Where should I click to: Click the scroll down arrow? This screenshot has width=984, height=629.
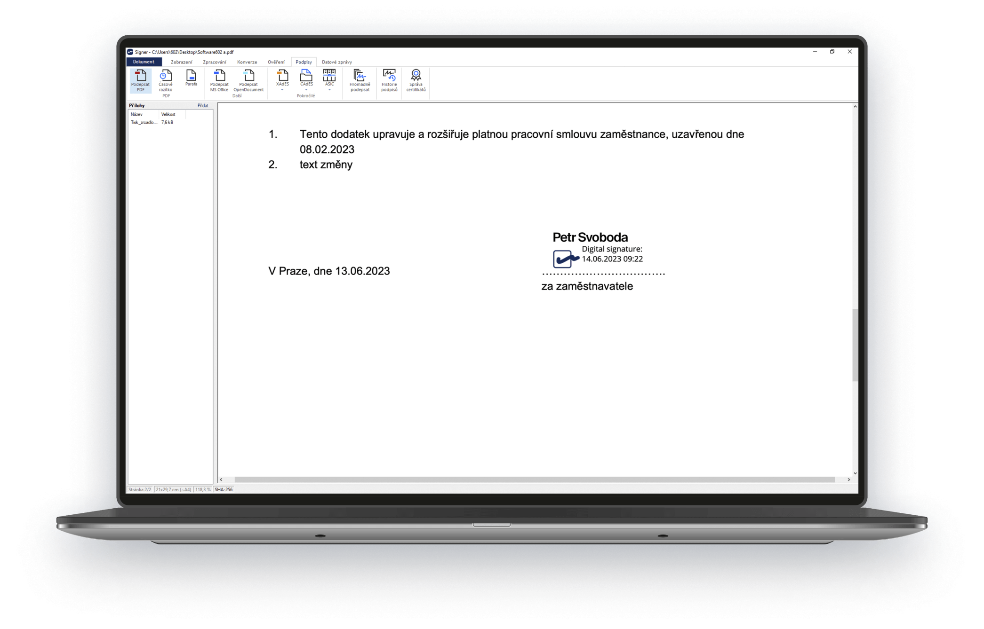coord(855,473)
